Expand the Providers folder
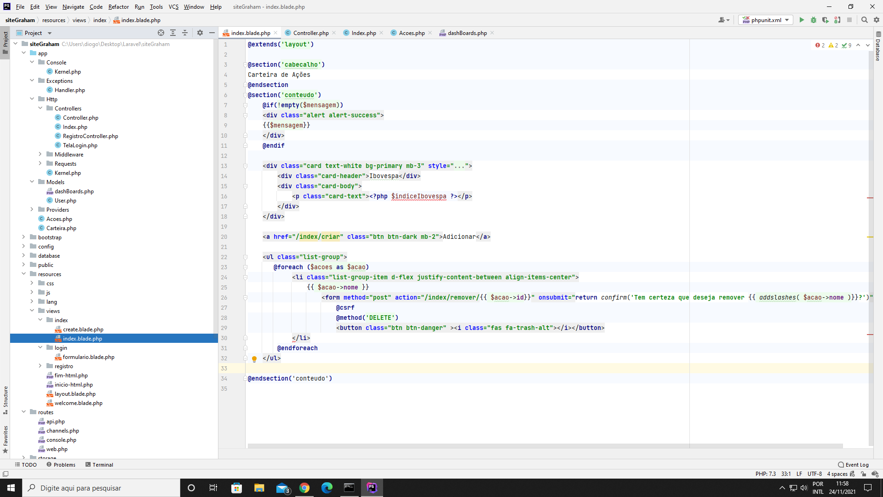Screen dimensions: 883x497 coord(32,210)
